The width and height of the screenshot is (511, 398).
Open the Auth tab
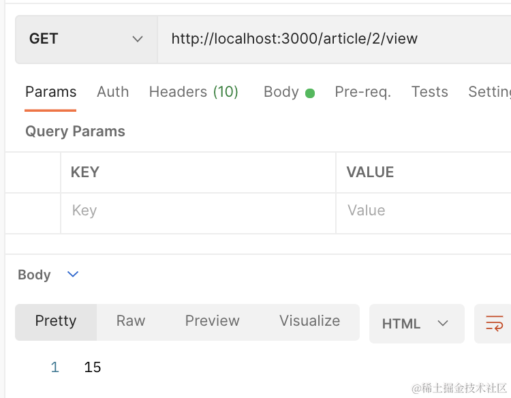pos(112,92)
